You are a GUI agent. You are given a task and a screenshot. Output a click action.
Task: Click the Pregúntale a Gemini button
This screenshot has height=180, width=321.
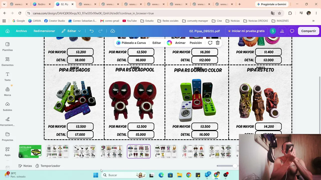coord(272,4)
